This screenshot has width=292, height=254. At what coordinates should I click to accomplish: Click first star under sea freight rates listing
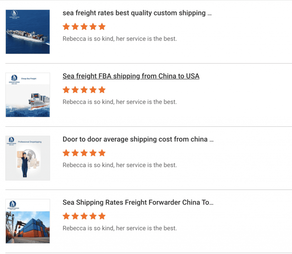[x=66, y=27]
